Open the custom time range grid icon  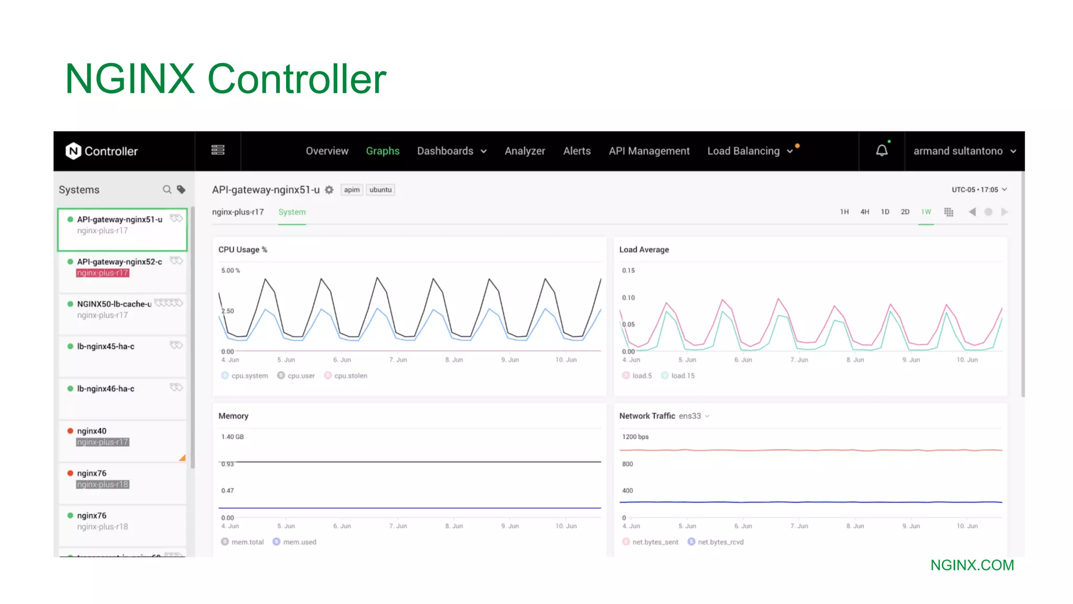click(949, 212)
